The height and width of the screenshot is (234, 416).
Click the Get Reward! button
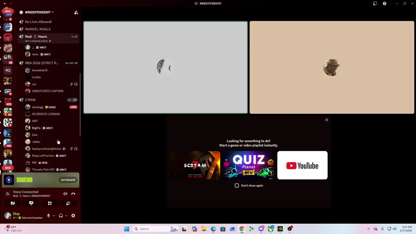[68, 180]
